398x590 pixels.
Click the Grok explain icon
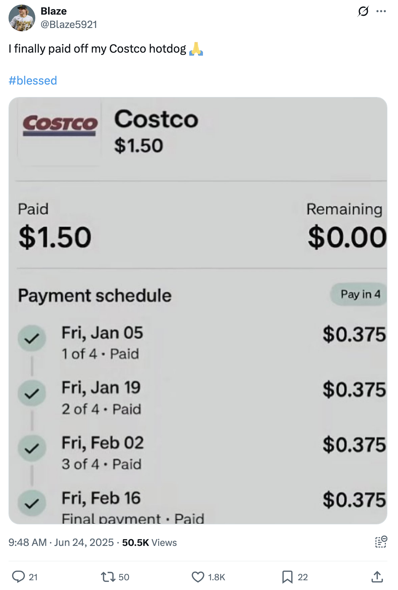(363, 11)
